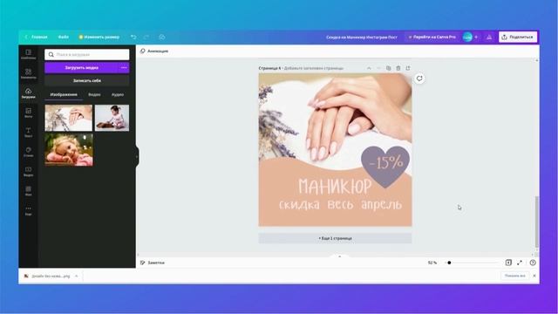Add a new page with the add-page icon
The image size is (558, 314).
pos(408,68)
